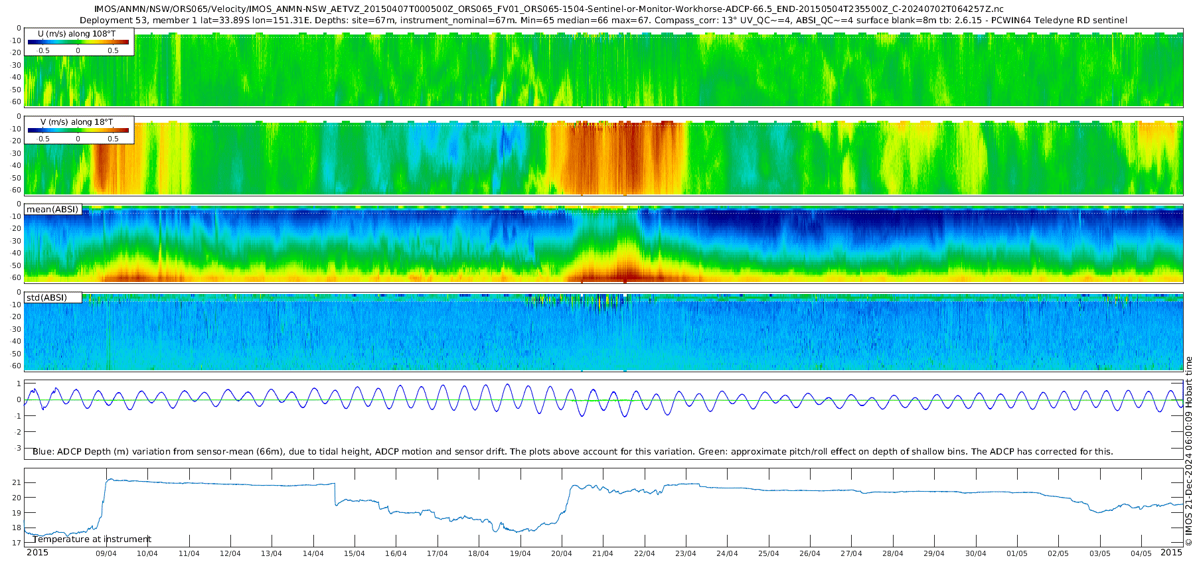Click the '27/04' date tick label
The width and height of the screenshot is (1195, 564).
tap(851, 553)
